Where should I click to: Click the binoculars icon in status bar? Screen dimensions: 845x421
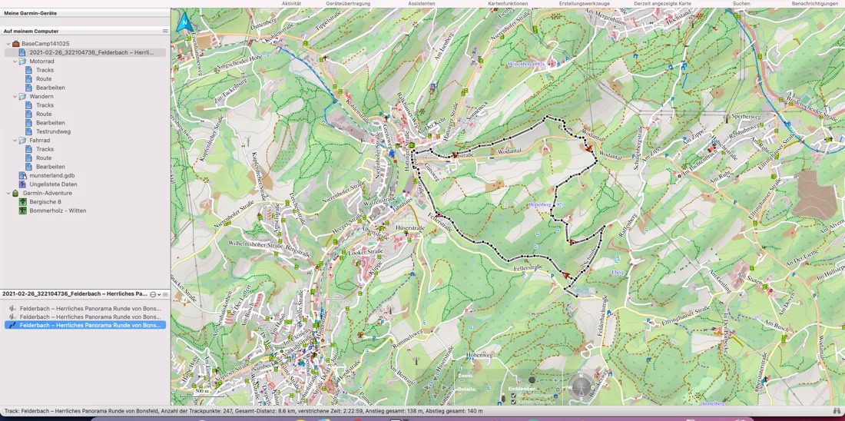837,411
